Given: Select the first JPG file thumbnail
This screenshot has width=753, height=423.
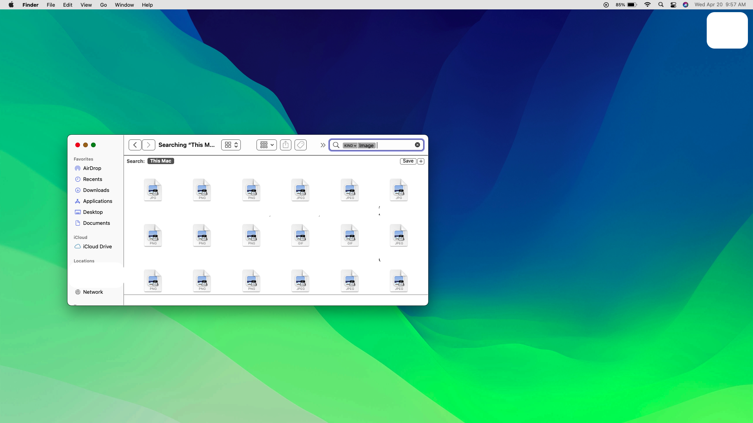Looking at the screenshot, I should pos(153,190).
